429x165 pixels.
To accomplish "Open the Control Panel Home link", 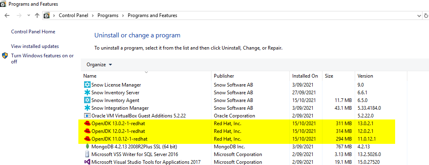I will 33,32.
